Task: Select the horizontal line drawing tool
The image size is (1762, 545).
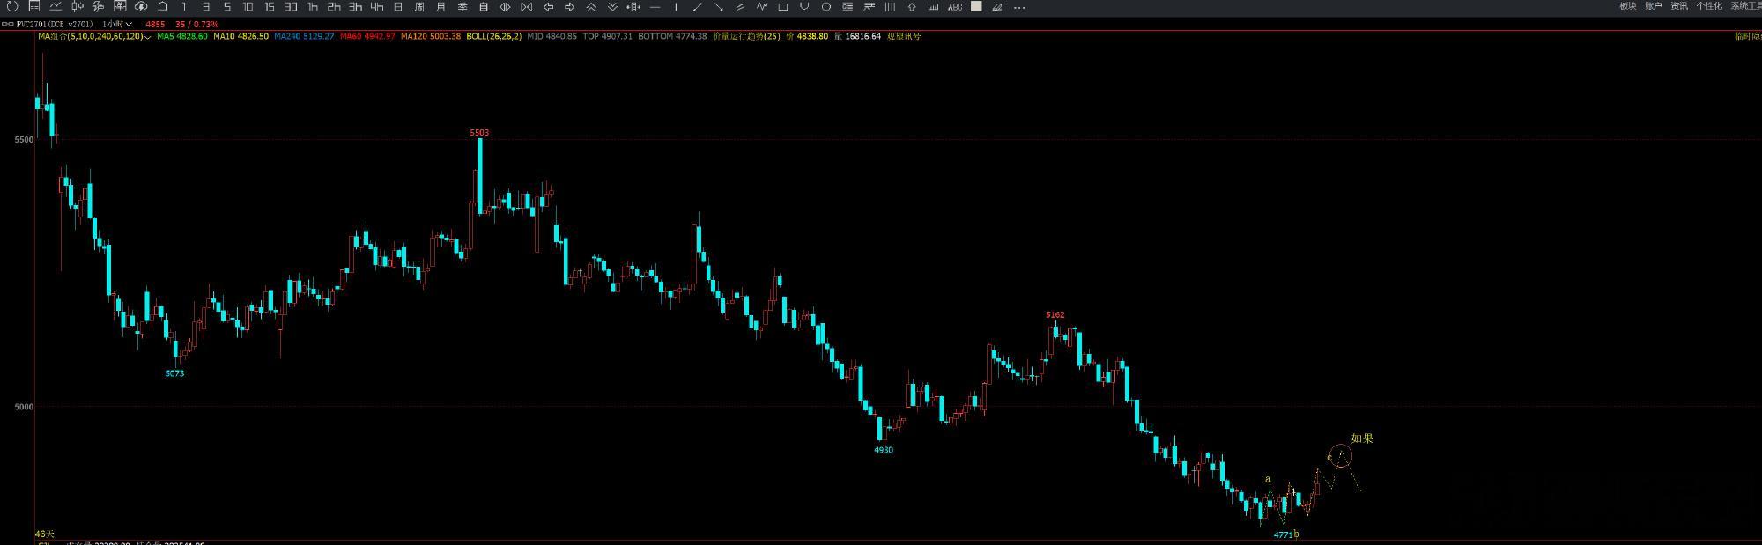Action: click(x=655, y=6)
